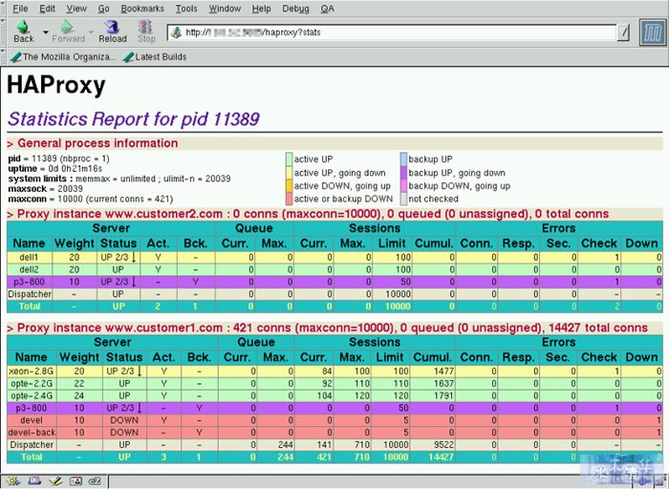Click DOWN status of devel server
This screenshot has height=489, width=669.
(x=124, y=420)
